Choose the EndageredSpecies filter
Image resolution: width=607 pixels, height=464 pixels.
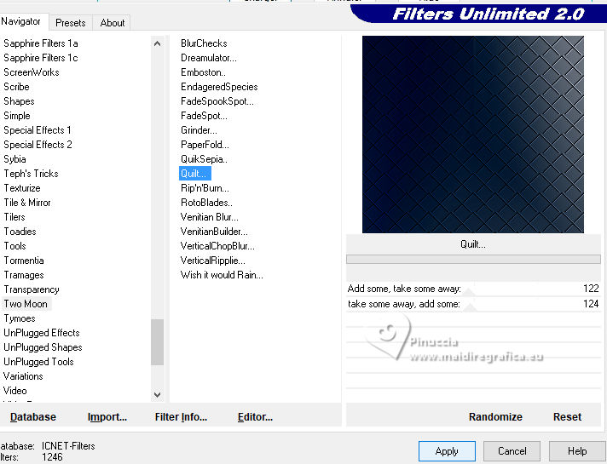pos(219,87)
